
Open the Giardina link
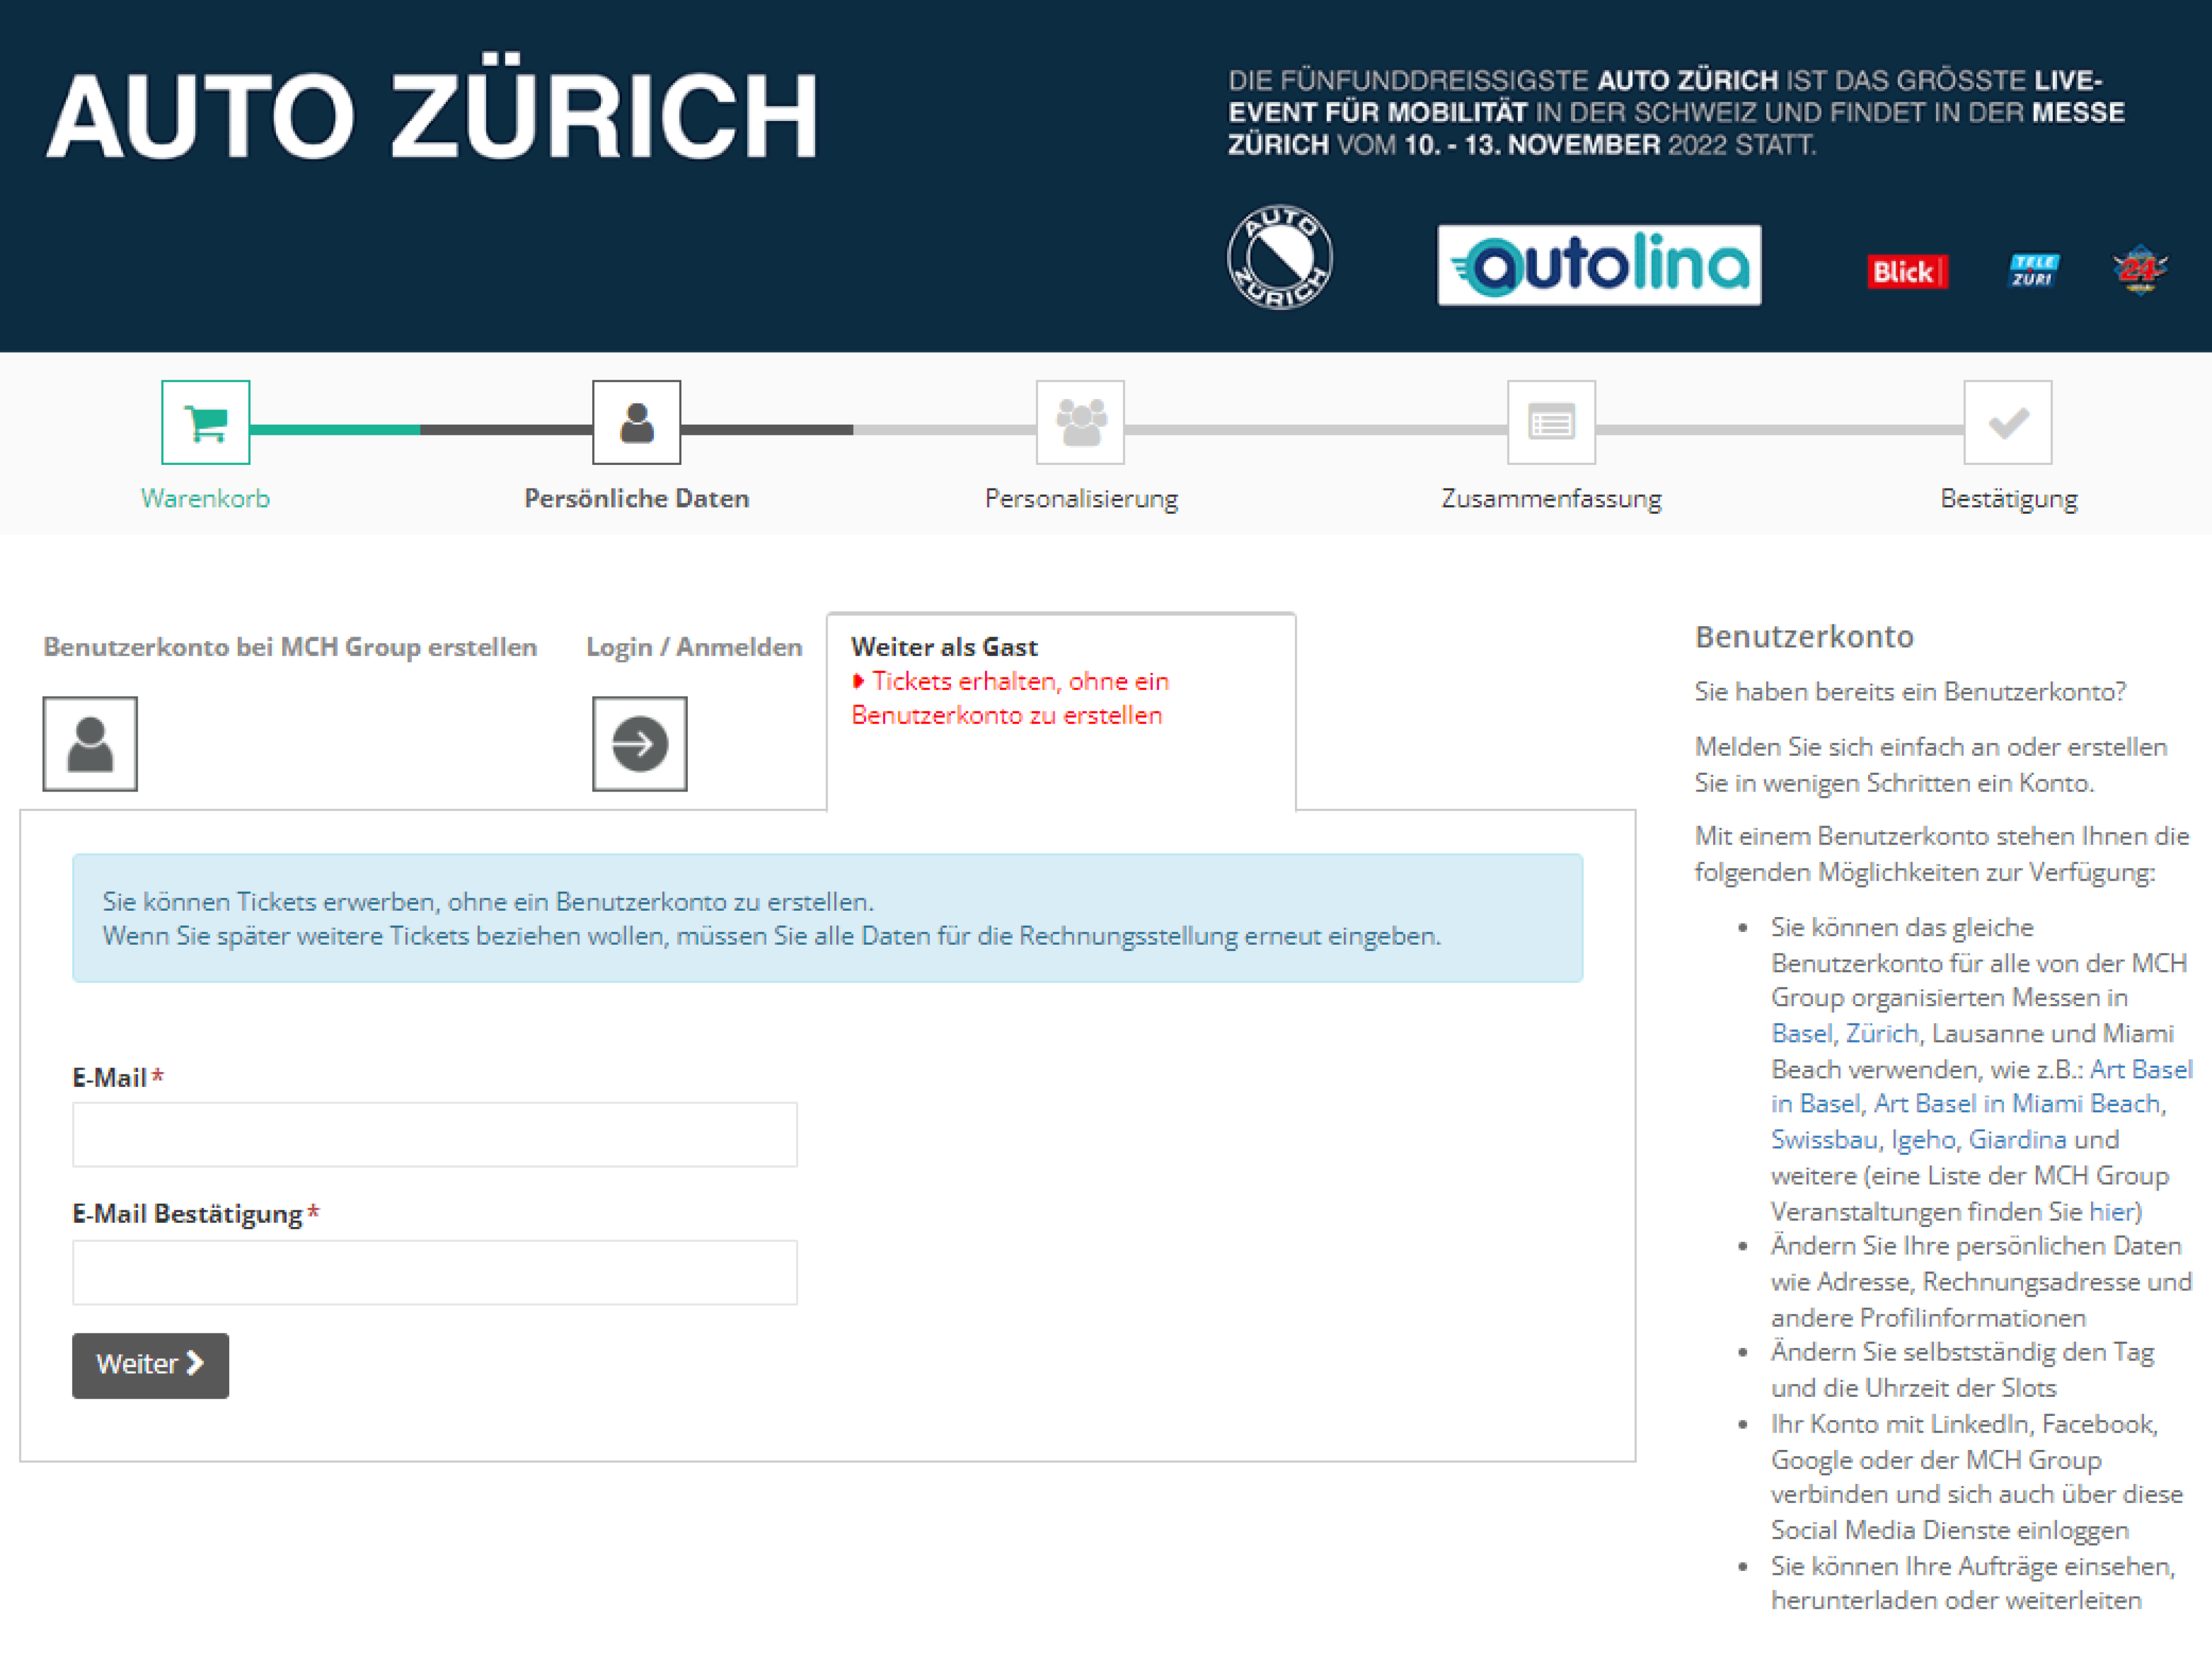(x=2017, y=1139)
